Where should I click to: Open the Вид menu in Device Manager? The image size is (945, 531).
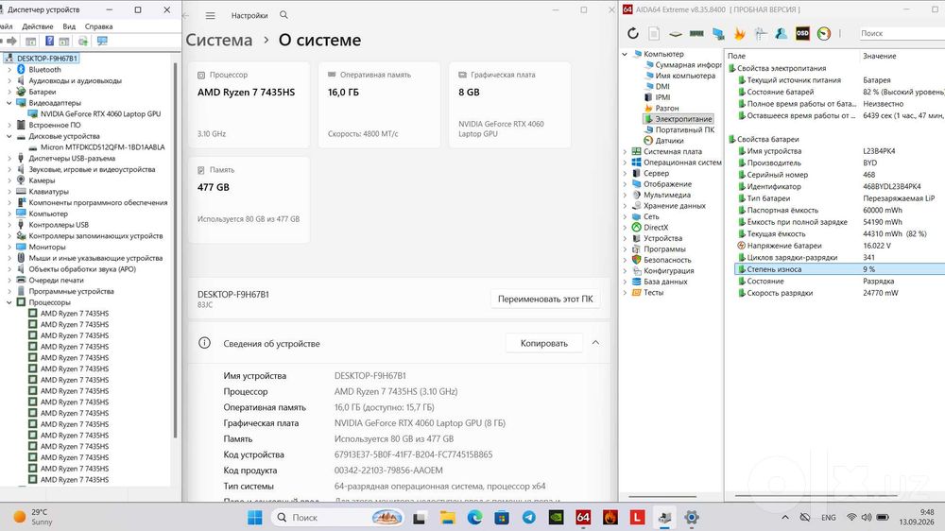69,26
